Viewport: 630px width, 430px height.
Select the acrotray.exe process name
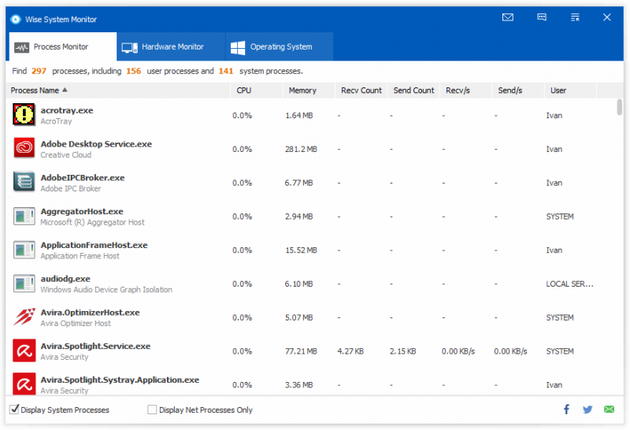[67, 110]
